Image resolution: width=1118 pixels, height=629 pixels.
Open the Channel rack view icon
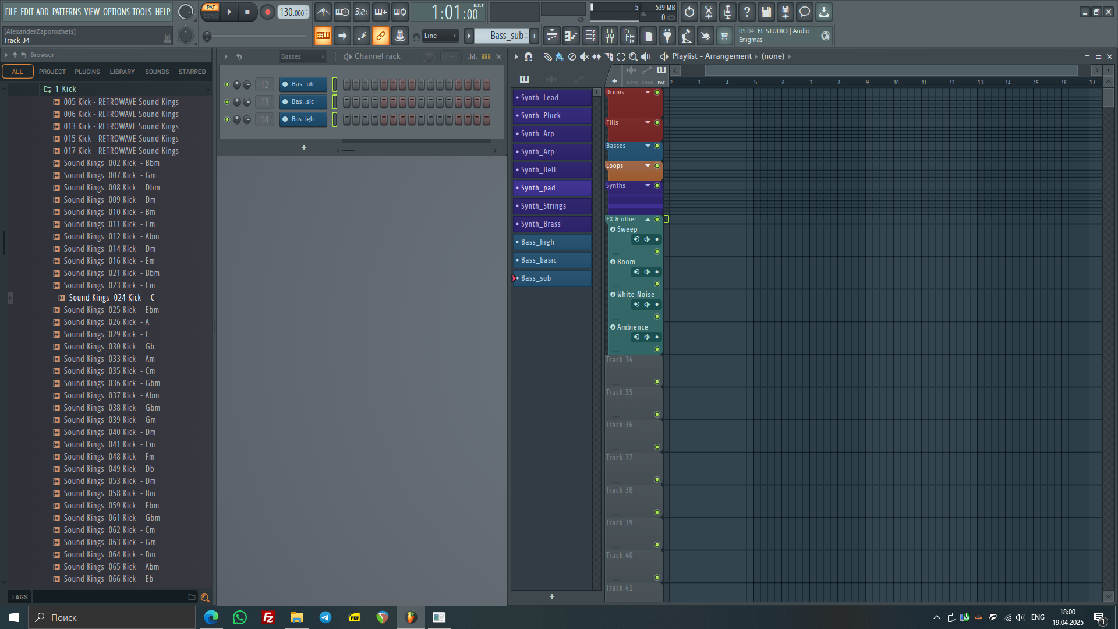(590, 36)
